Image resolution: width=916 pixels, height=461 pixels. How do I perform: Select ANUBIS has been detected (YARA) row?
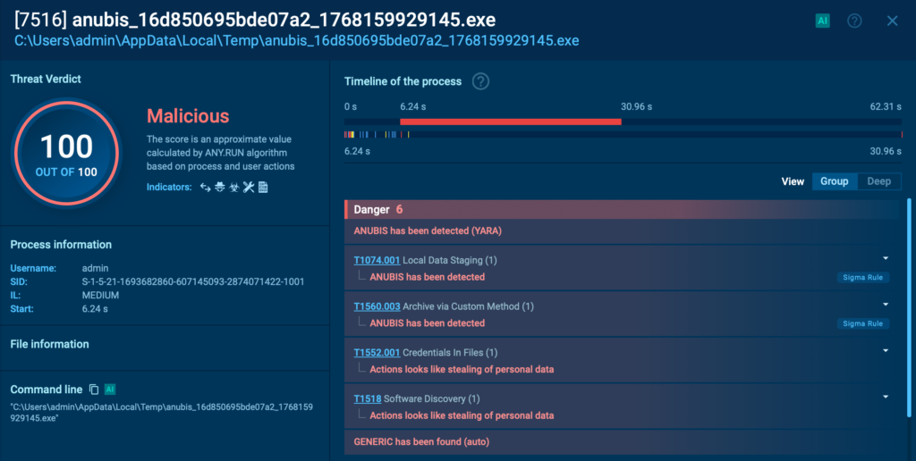[x=622, y=231]
